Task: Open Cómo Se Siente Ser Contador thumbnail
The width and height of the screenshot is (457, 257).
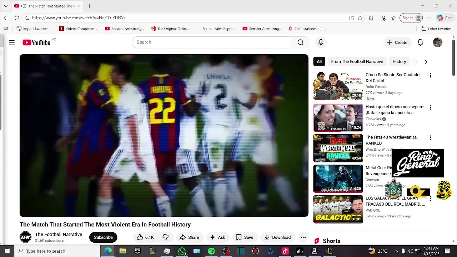Action: (338, 86)
